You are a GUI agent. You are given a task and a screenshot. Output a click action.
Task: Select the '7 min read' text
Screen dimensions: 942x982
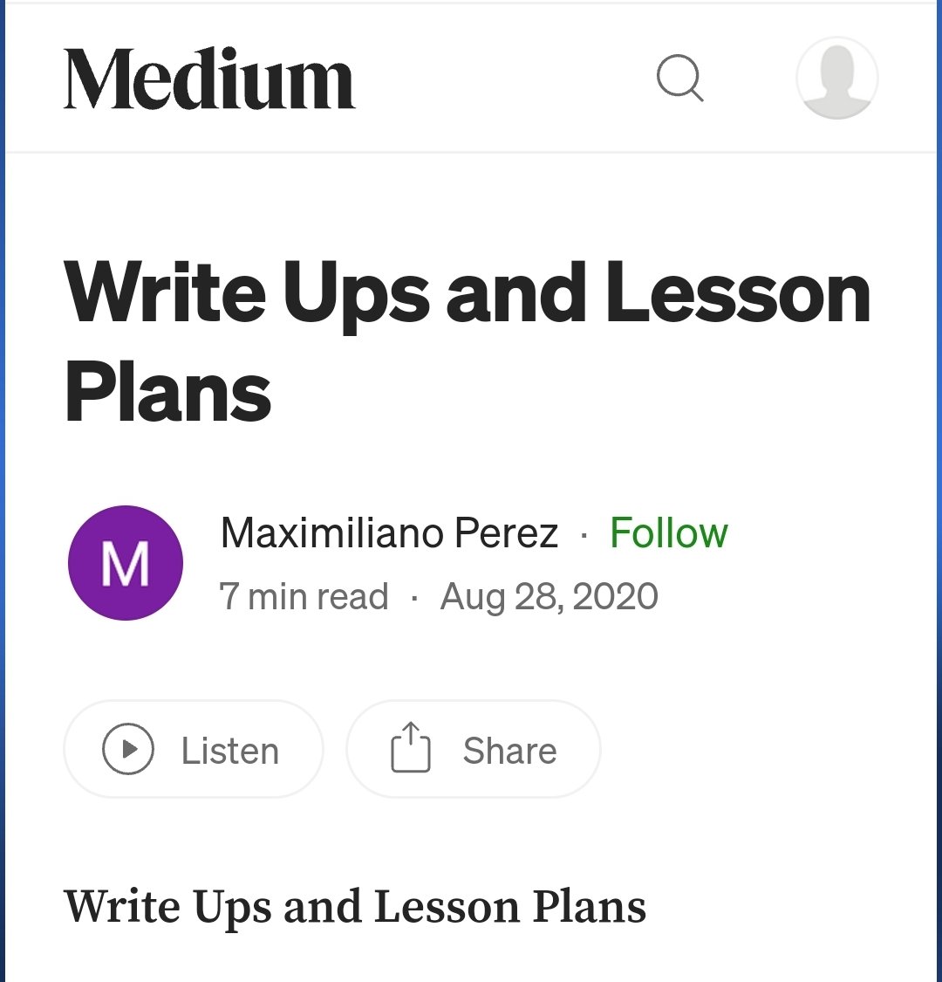304,597
